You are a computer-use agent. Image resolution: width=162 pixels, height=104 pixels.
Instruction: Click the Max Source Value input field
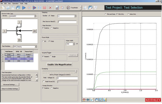pos(67,22)
